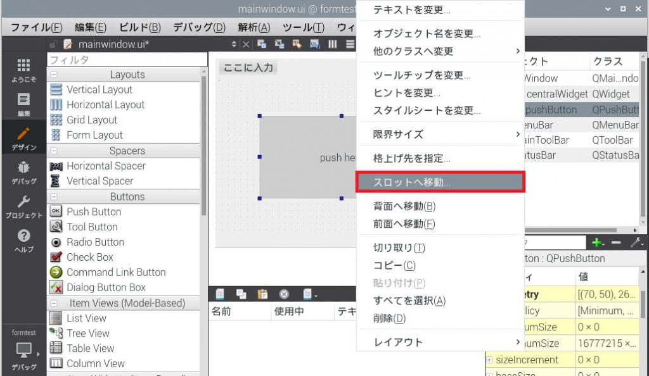Choose スロットへ移動... from the context menu
Viewport: 649px width, 376px height.
pos(440,182)
